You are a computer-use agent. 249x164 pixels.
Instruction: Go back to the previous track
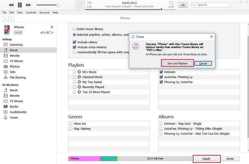tap(11, 5)
